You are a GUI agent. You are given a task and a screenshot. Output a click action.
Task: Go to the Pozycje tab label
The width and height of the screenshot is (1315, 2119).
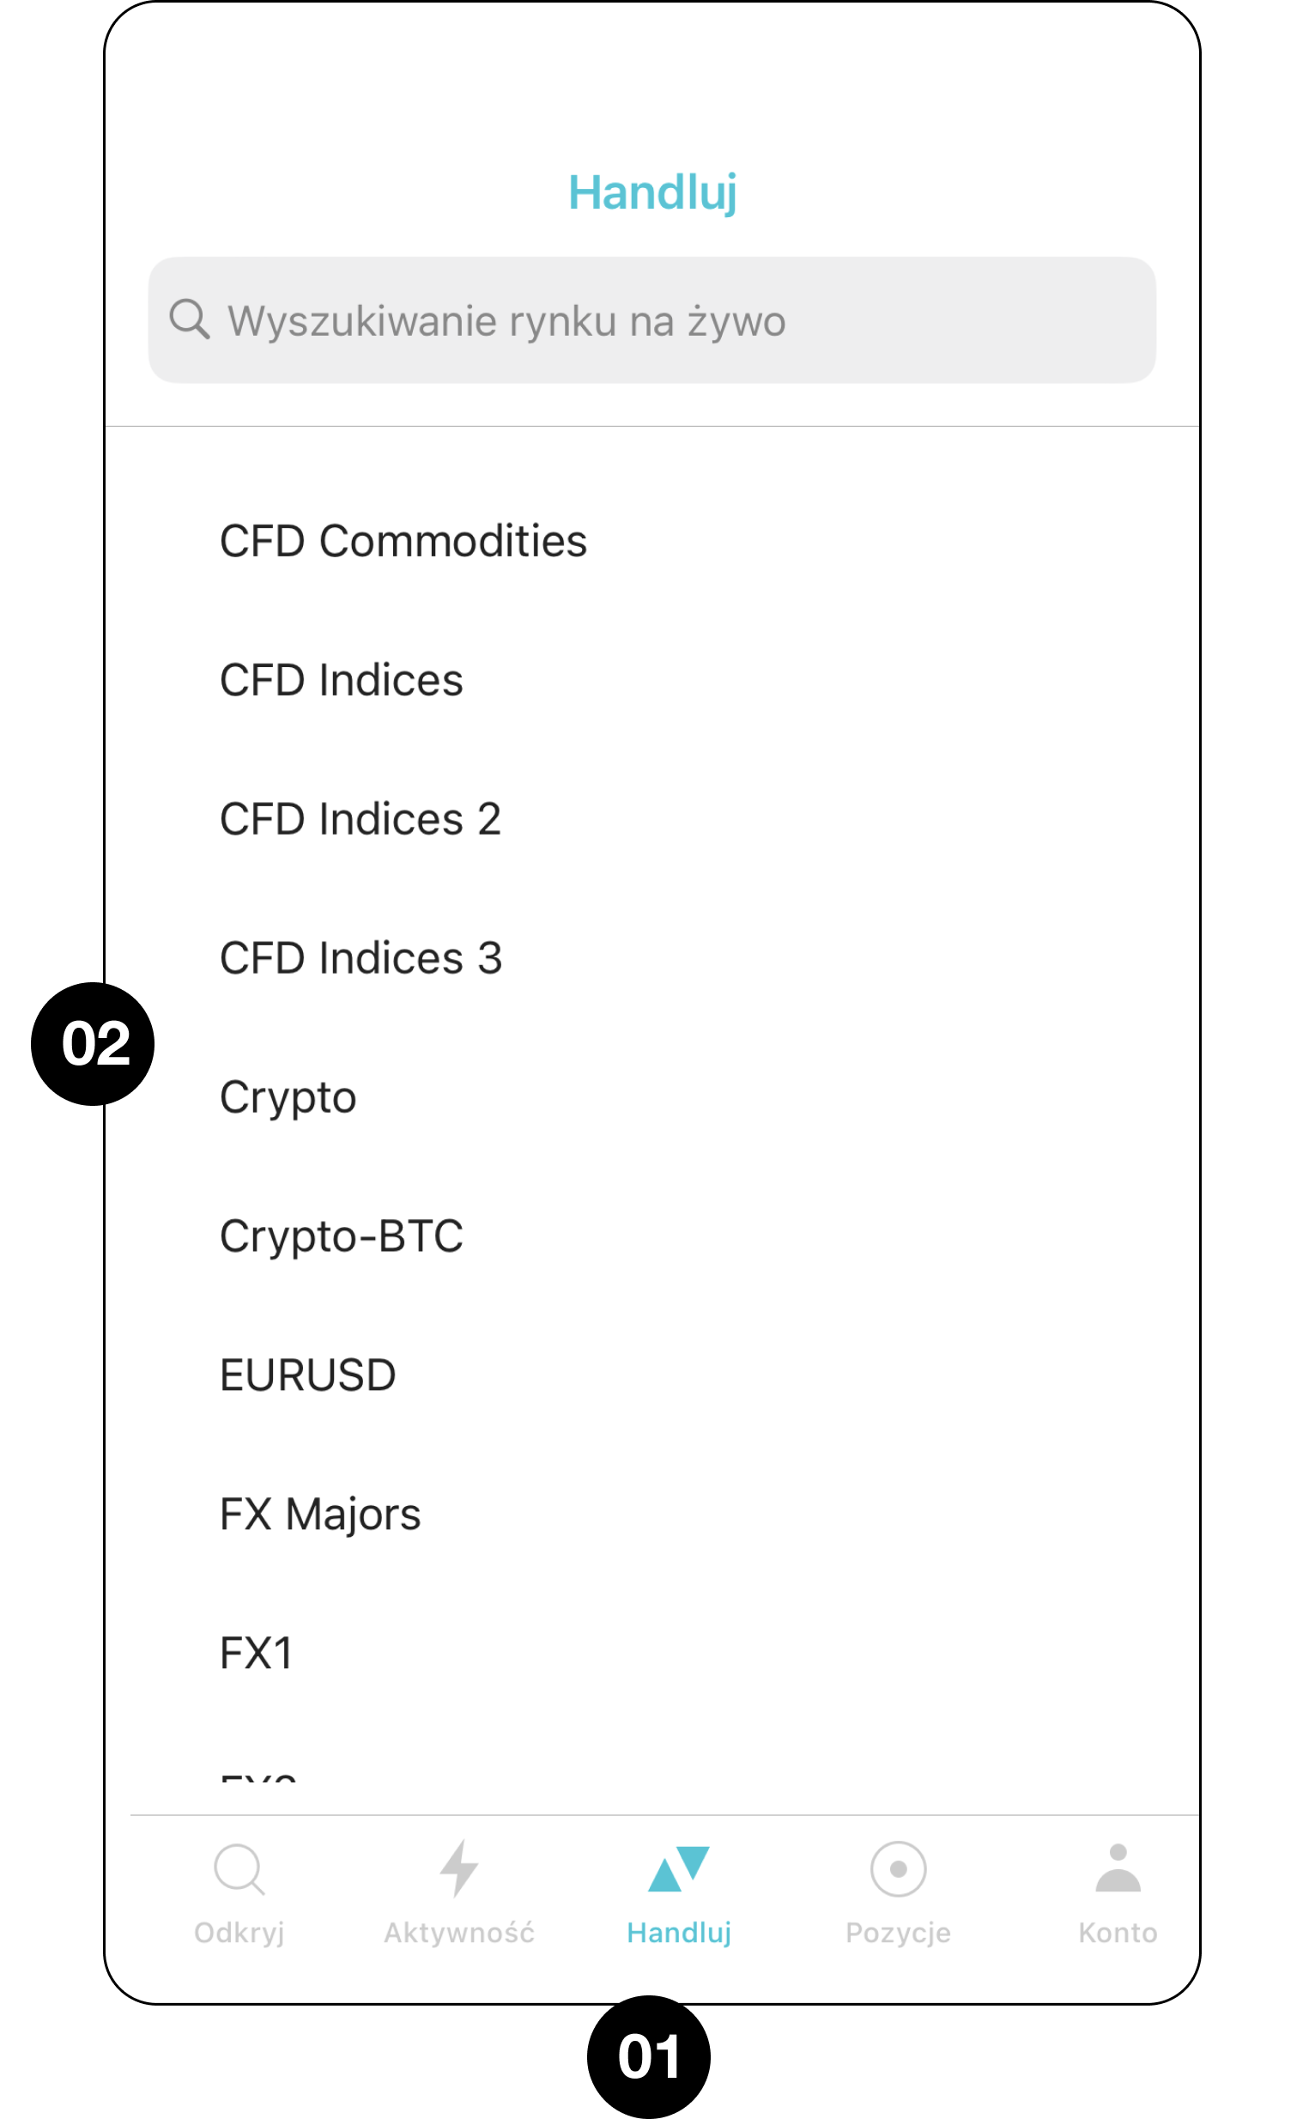tap(899, 1933)
